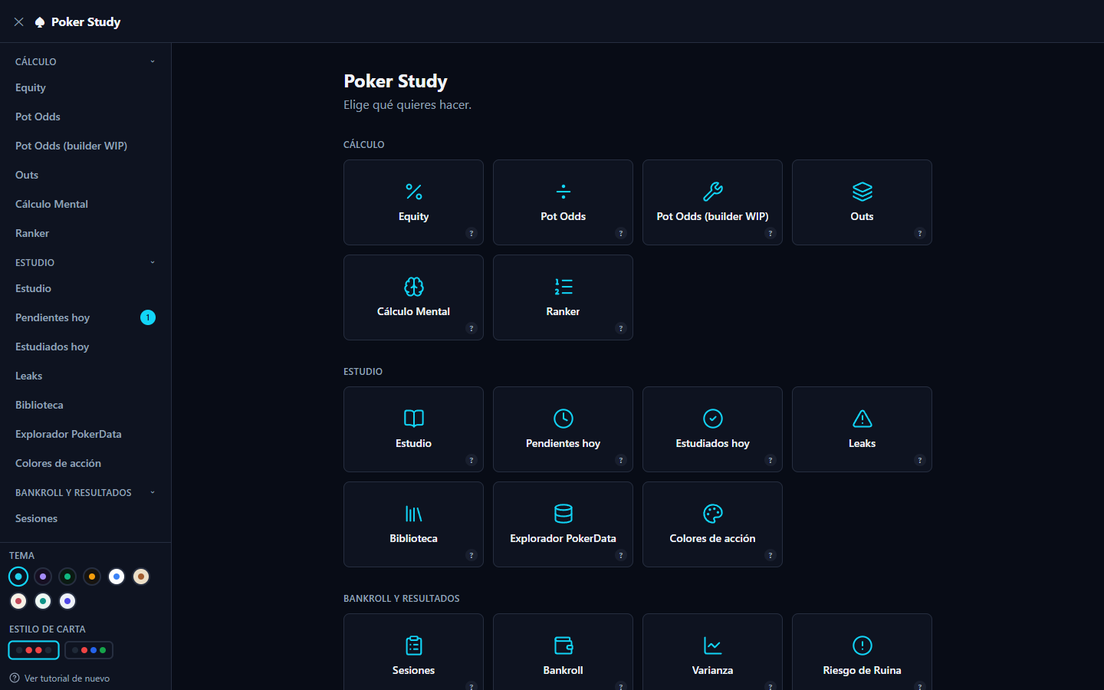Screen dimensions: 1104x690
Task: Pick the red cream theme swatch
Action: coord(18,601)
